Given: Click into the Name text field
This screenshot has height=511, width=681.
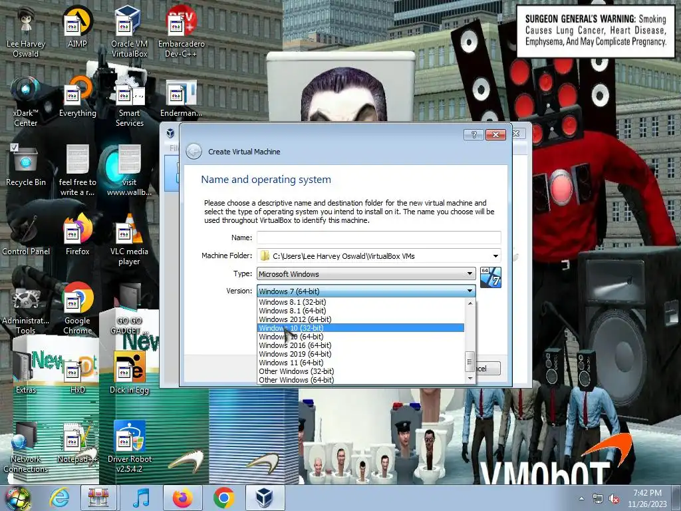Looking at the screenshot, I should (378, 238).
